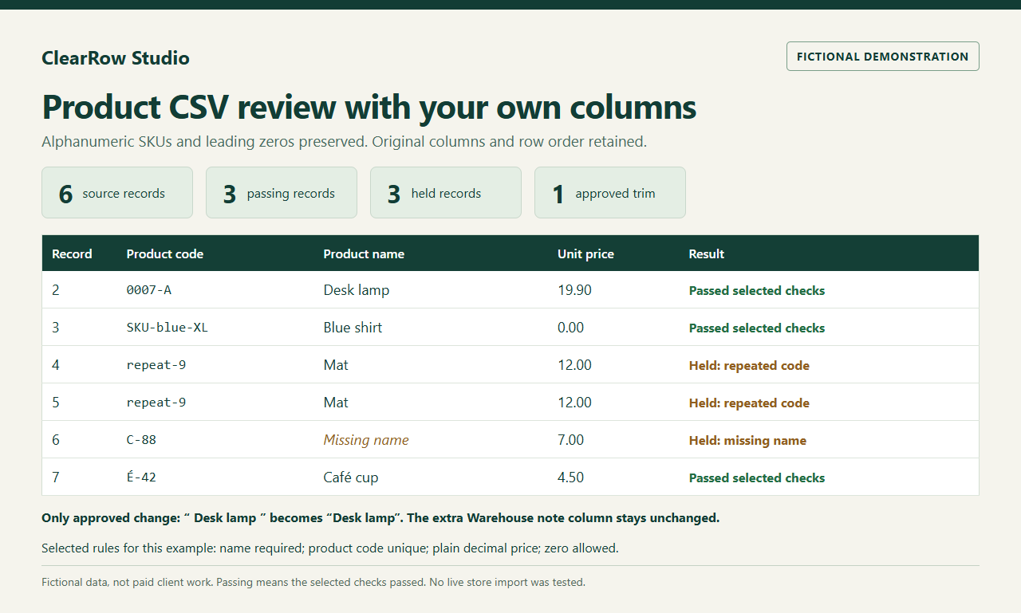Click the "Held: missing name" result

747,441
